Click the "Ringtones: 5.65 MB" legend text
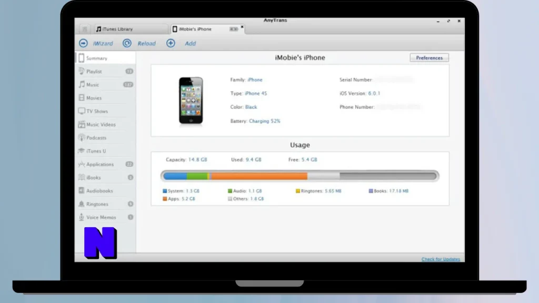539x303 pixels. 321,191
